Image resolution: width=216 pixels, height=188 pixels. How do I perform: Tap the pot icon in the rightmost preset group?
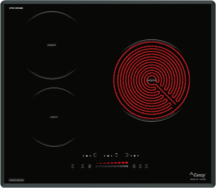click(x=134, y=156)
